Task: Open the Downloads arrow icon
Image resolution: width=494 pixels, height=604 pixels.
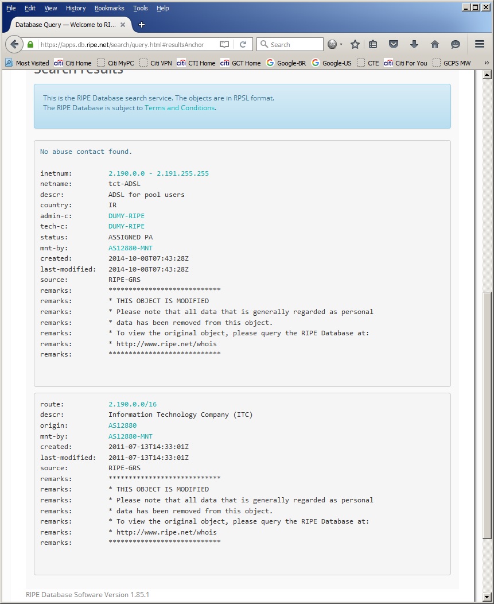Action: coord(414,44)
